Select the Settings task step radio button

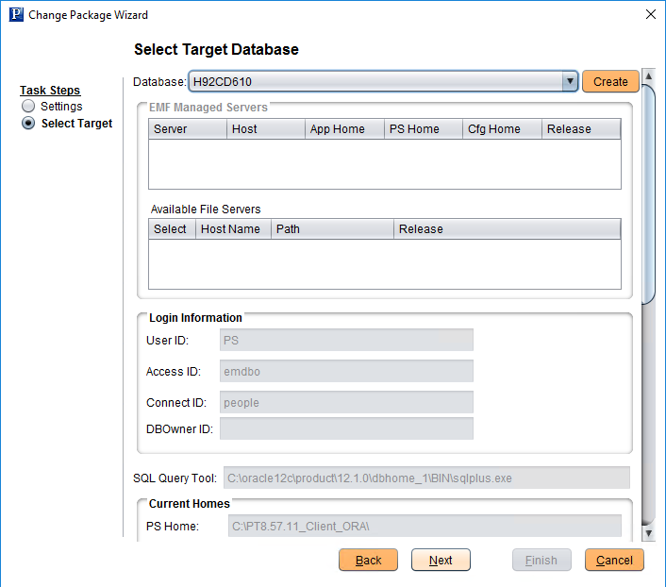click(x=28, y=107)
